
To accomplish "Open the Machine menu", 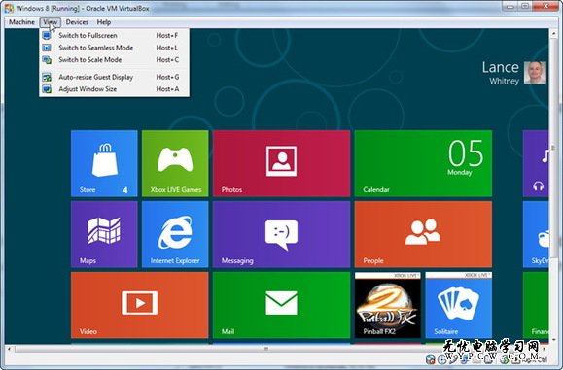I will coord(21,22).
